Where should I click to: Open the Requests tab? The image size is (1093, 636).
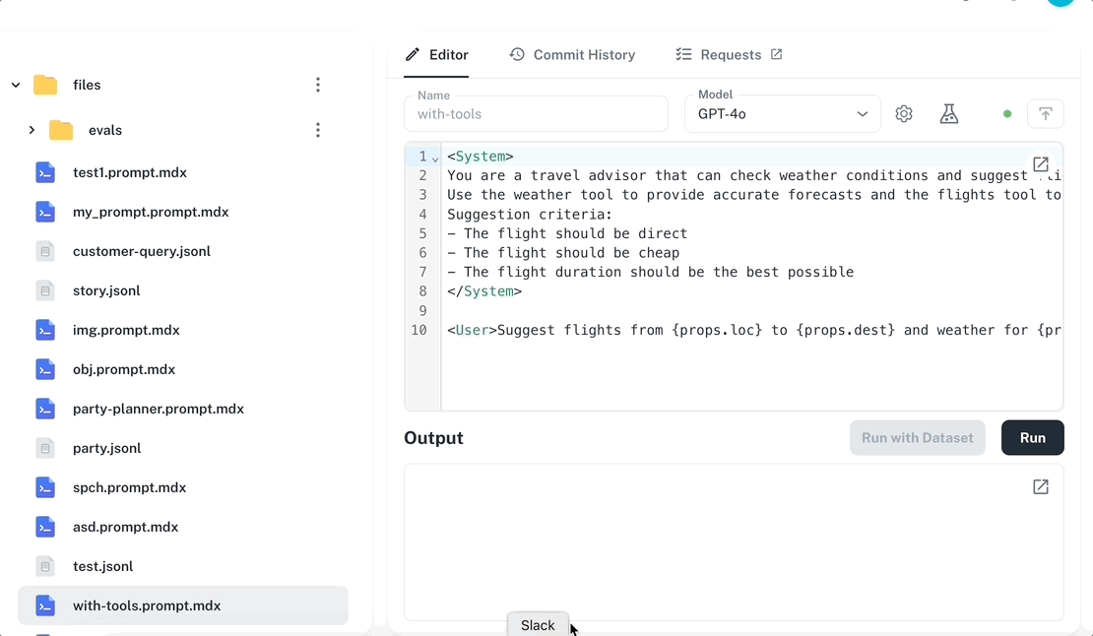tap(729, 54)
